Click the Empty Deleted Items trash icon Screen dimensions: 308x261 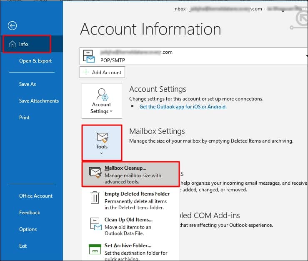95,198
